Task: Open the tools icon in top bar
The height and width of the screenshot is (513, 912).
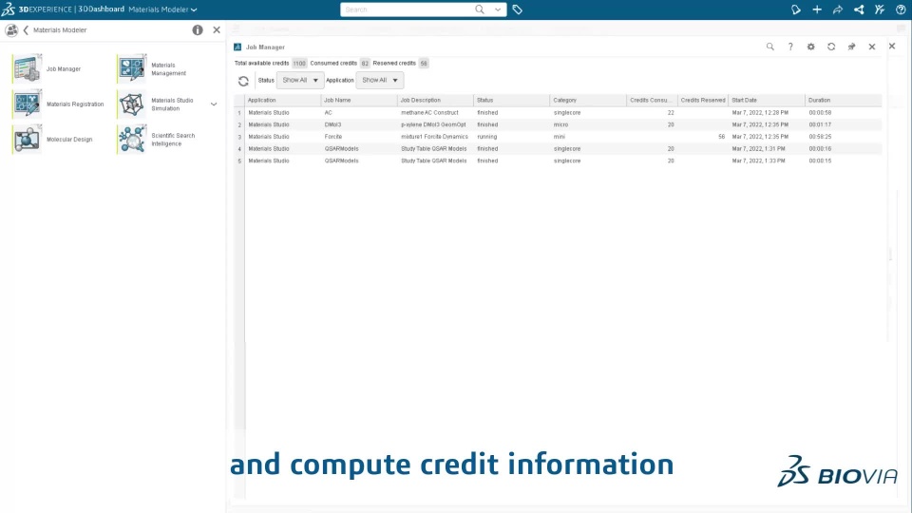Action: tap(880, 9)
